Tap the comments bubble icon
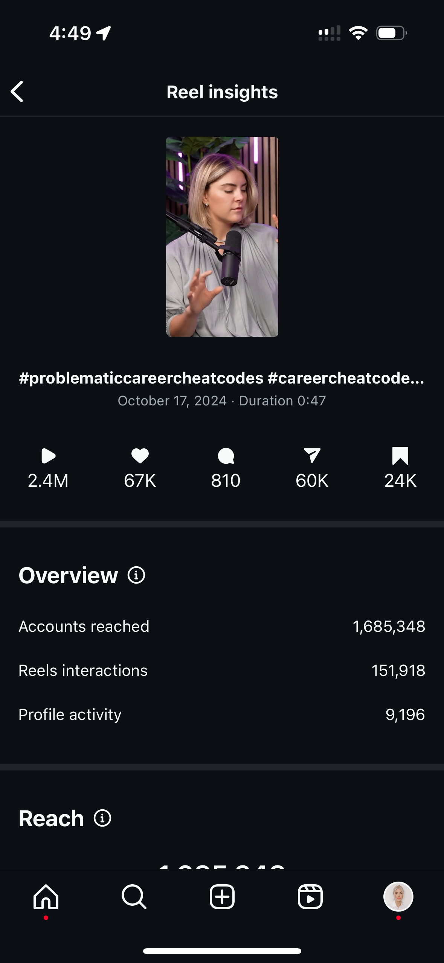 point(226,456)
